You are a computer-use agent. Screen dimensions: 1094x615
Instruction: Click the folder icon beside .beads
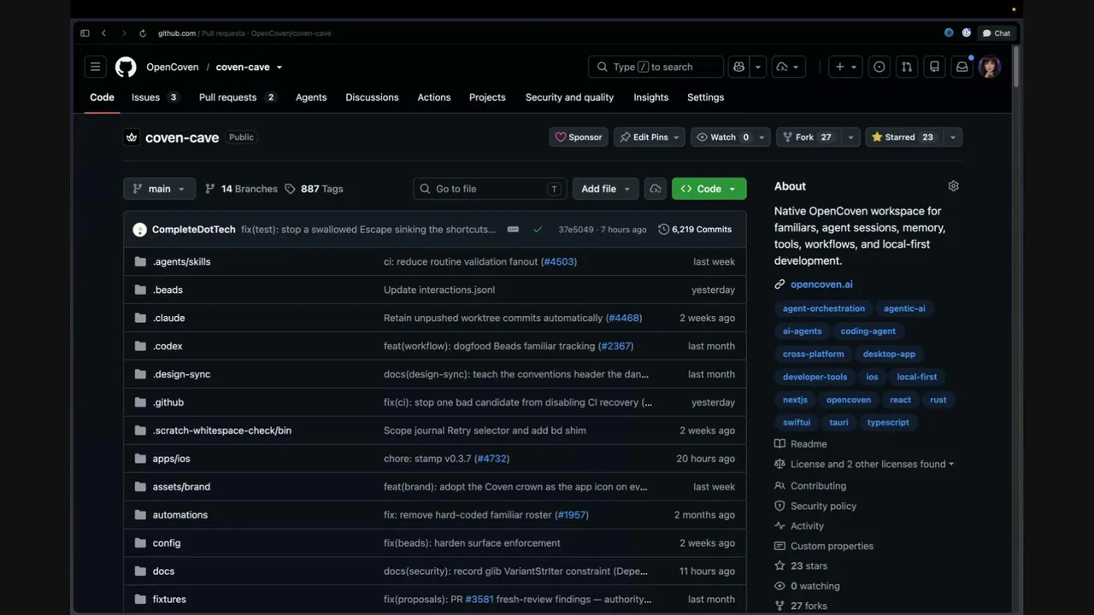141,290
